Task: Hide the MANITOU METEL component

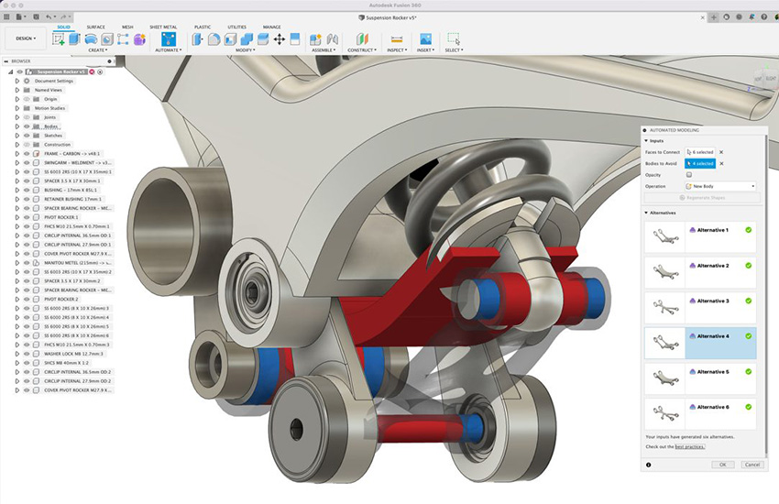Action: pos(27,263)
